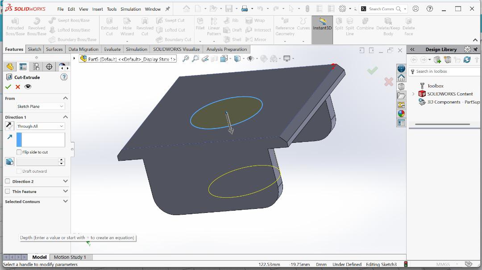Switch to the Sketch tab
This screenshot has height=270, width=482.
click(34, 49)
